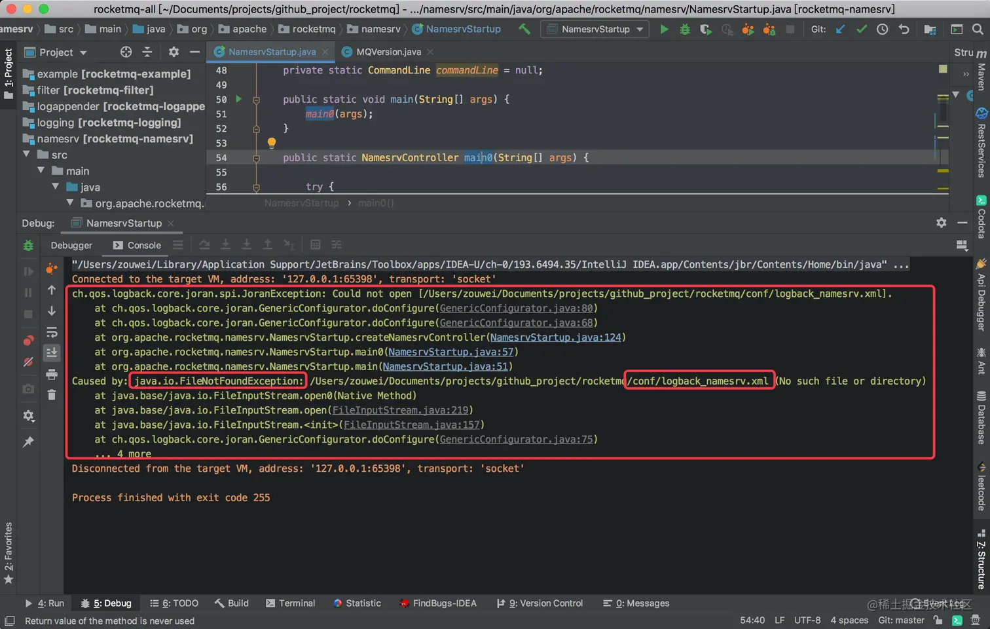Image resolution: width=990 pixels, height=629 pixels.
Task: Minimize the Debug tool window
Action: coord(962,223)
